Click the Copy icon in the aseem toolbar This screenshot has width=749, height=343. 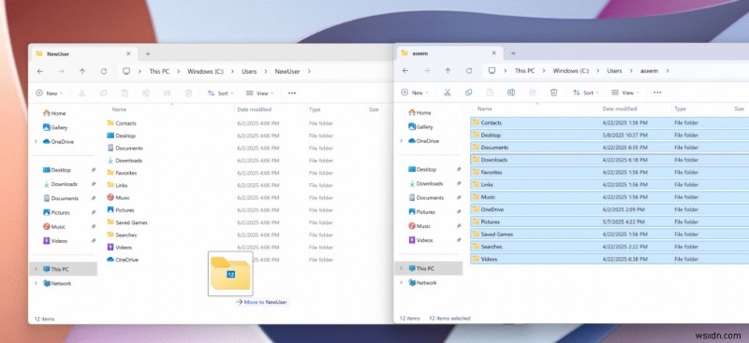tap(469, 93)
